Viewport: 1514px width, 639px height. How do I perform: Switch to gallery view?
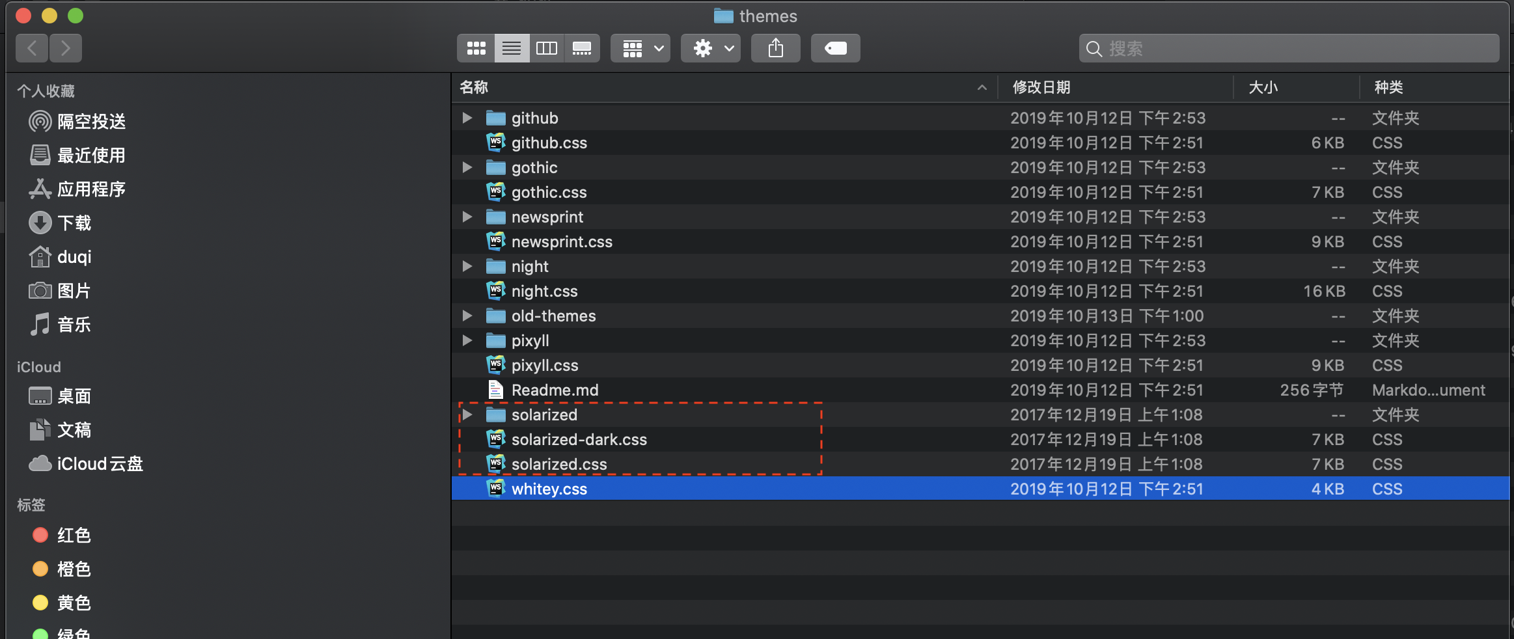(582, 48)
